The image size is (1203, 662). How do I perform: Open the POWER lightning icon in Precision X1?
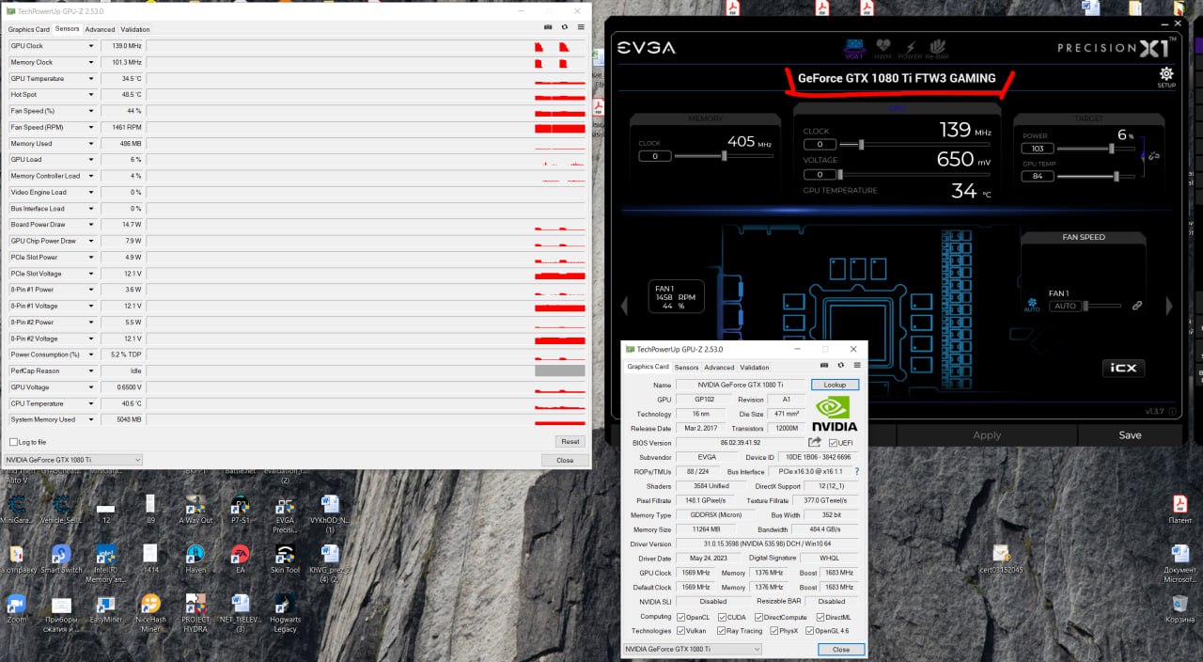[x=910, y=48]
